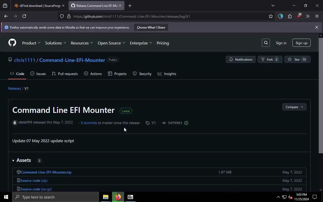
Task: Open the Command-Line-EFI-Mounter repository link
Action: click(72, 60)
